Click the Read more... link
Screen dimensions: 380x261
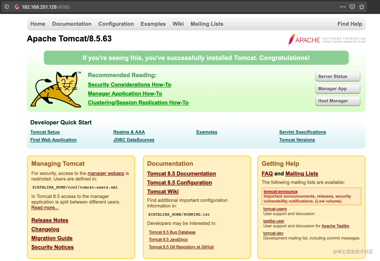click(45, 208)
